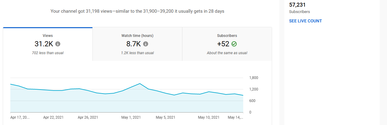Viewport: 387px width, 125px height.
Task: Click the 600 y-axis label
Action: (252, 101)
